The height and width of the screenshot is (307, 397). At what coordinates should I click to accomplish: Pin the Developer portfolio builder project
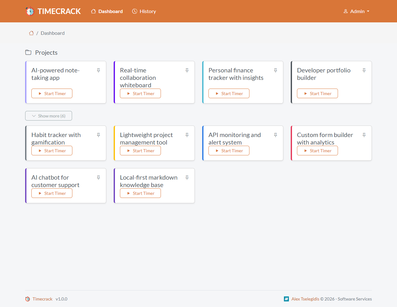click(364, 71)
